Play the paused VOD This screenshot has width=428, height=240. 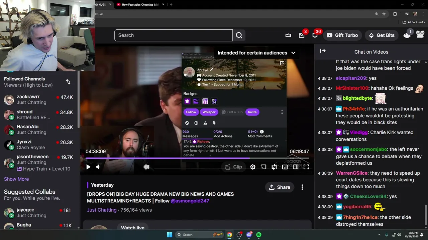click(x=88, y=167)
